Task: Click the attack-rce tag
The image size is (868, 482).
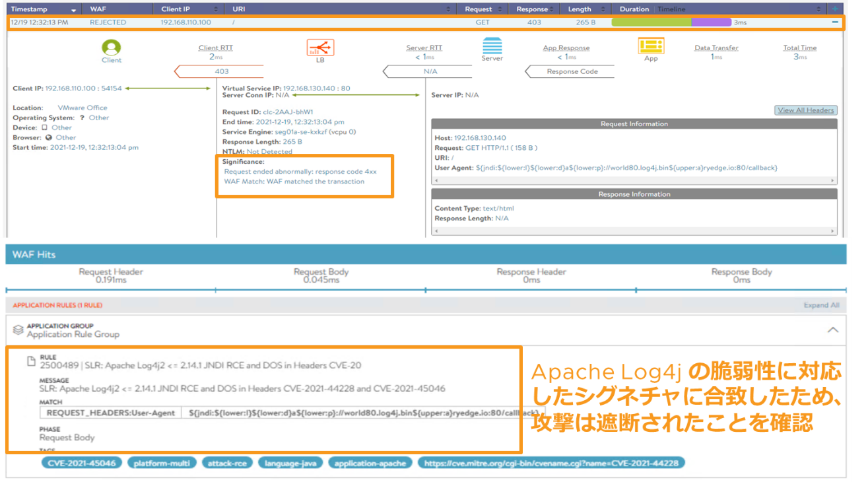Action: [227, 463]
